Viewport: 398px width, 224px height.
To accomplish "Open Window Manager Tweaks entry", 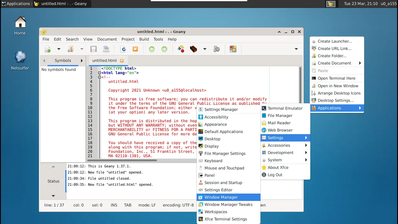I will click(229, 204).
